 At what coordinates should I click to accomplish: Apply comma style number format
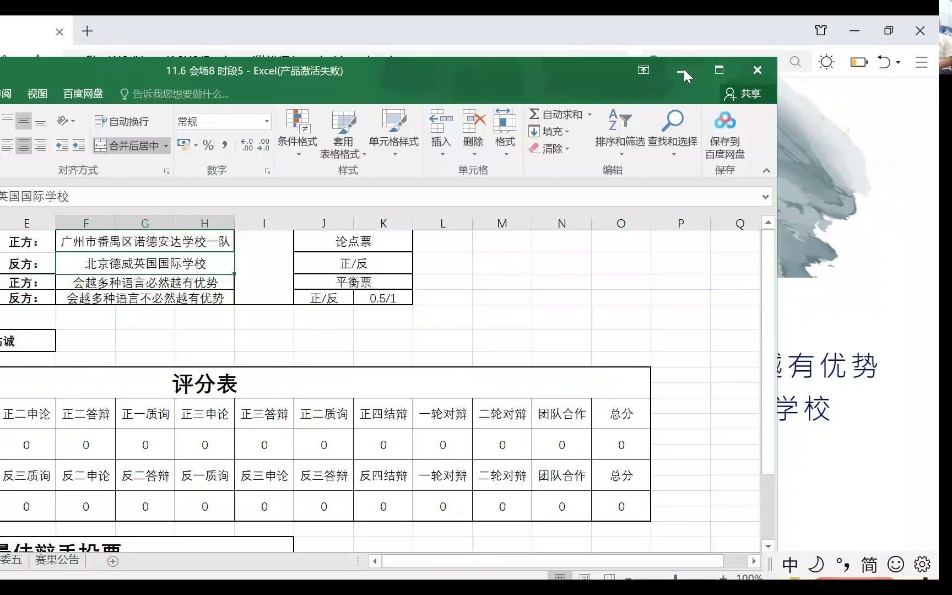225,145
